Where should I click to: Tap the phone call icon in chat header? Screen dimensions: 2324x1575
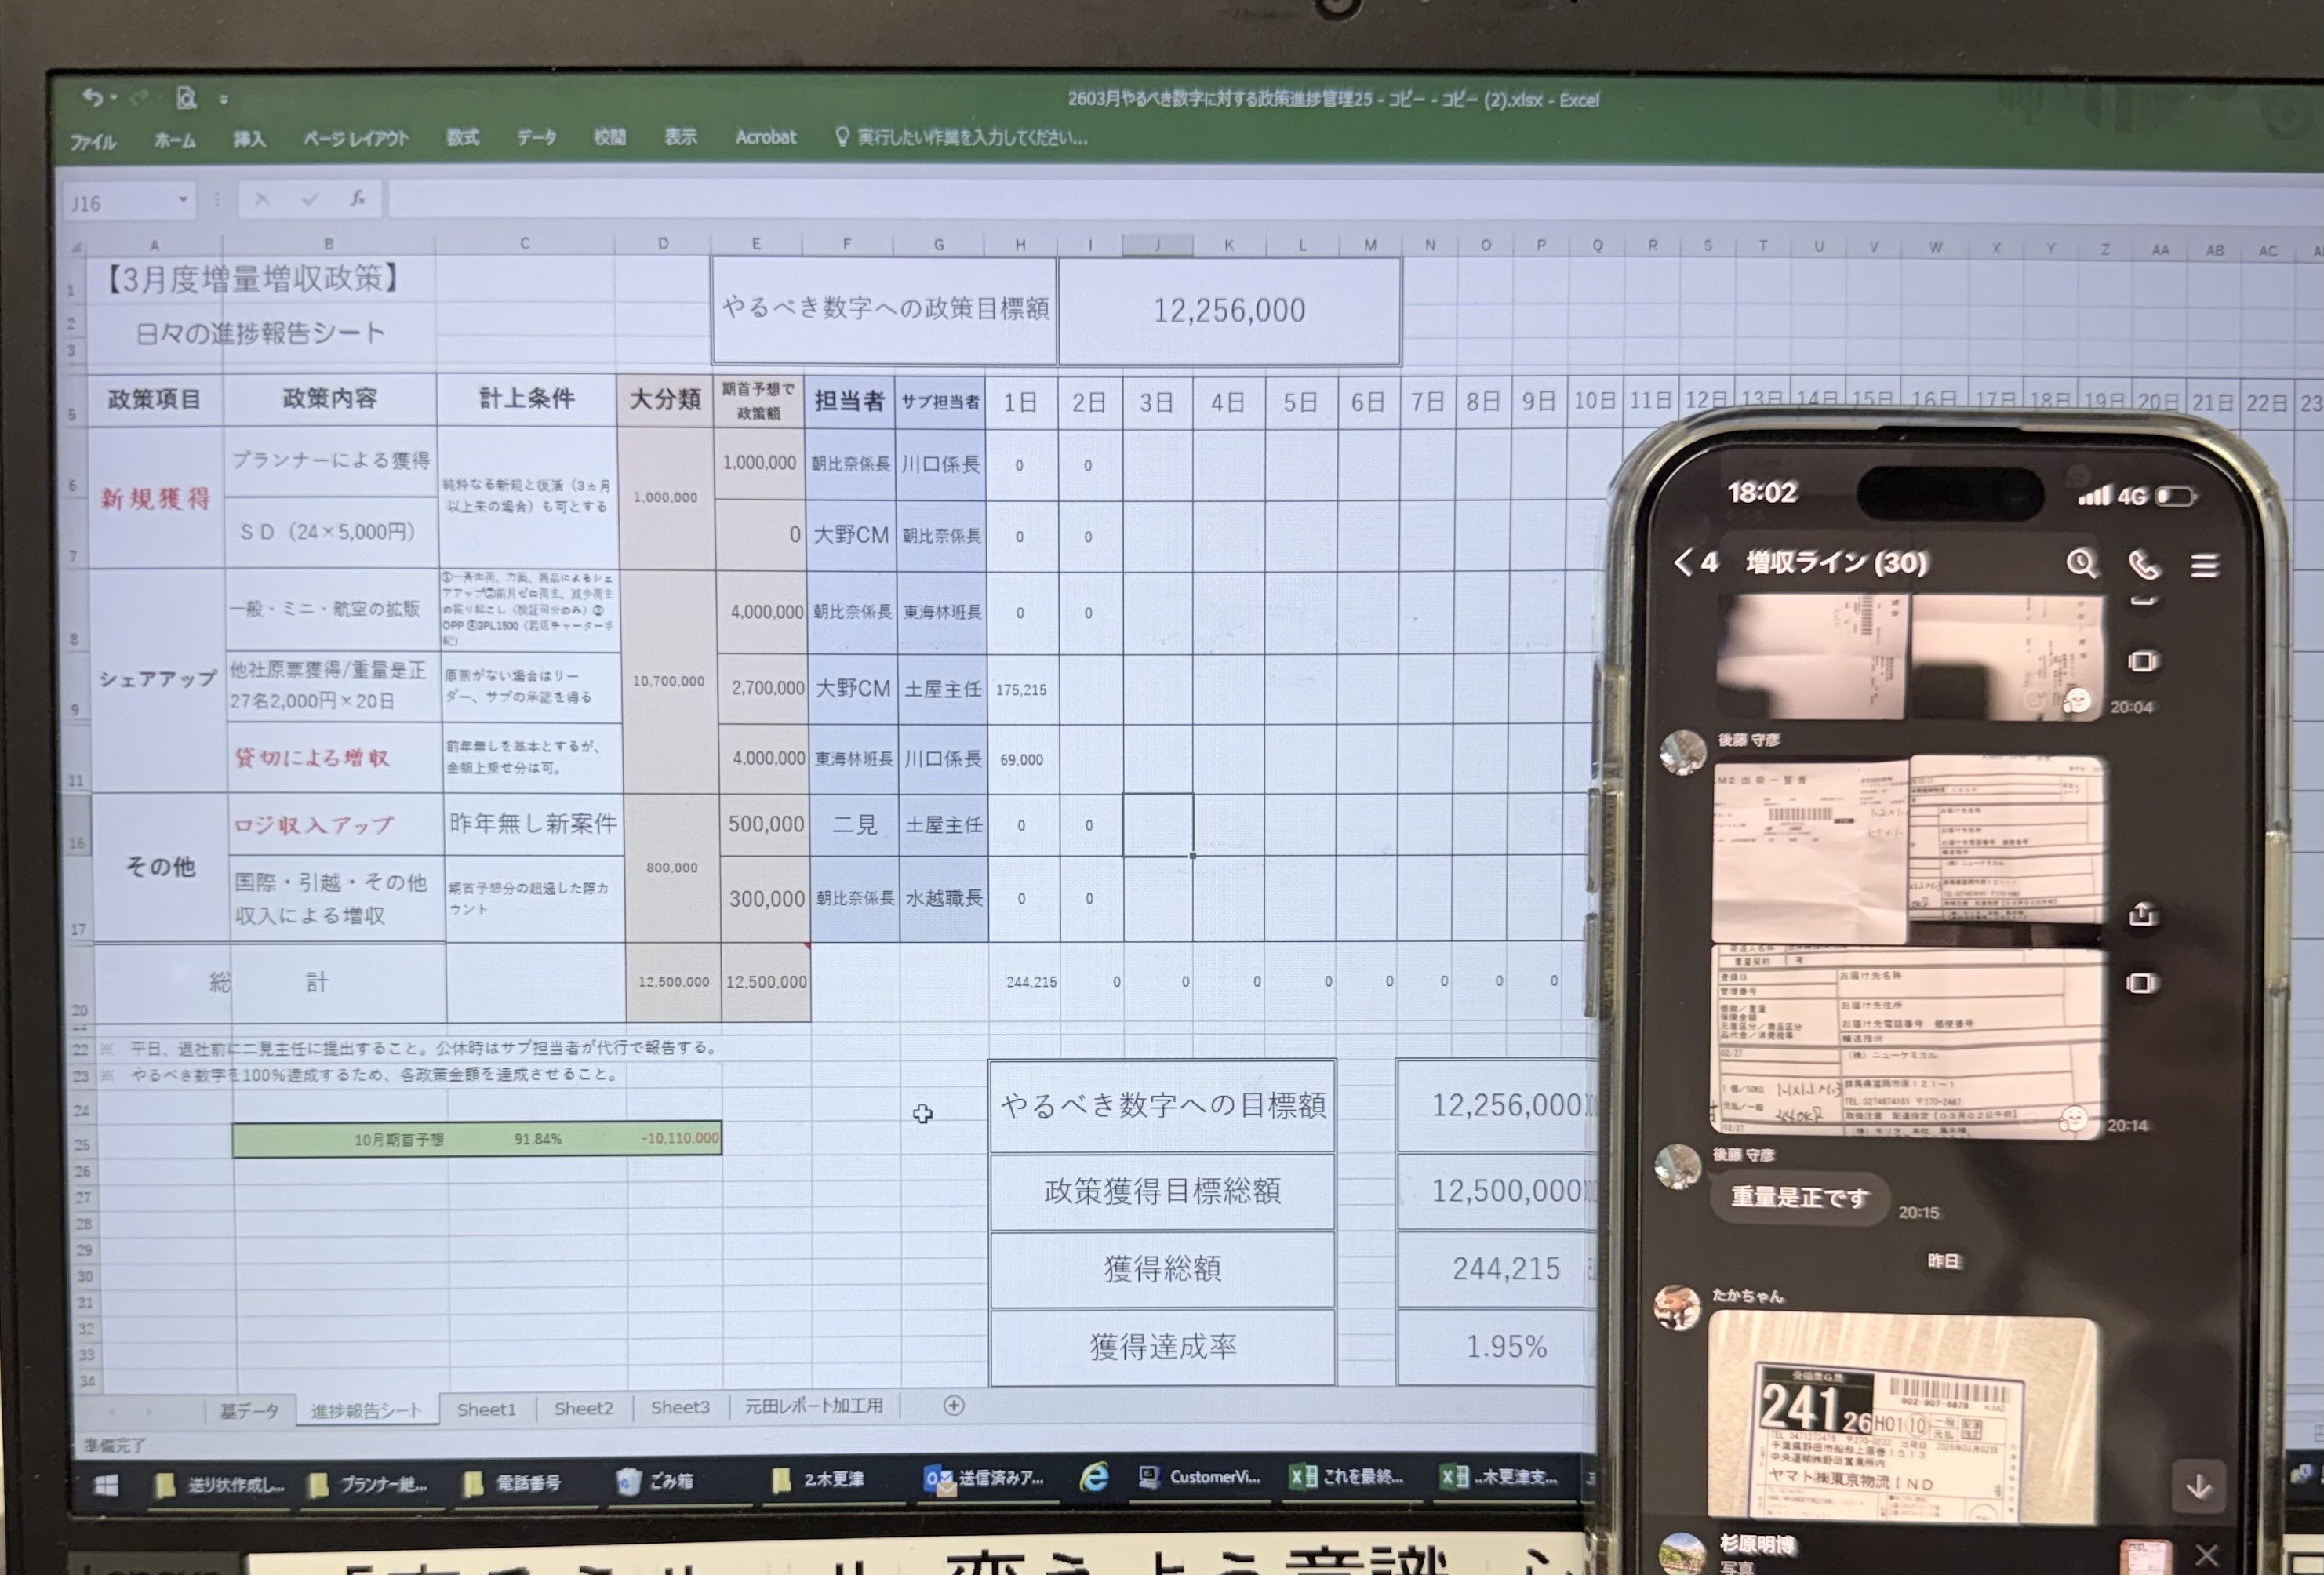pos(2143,565)
